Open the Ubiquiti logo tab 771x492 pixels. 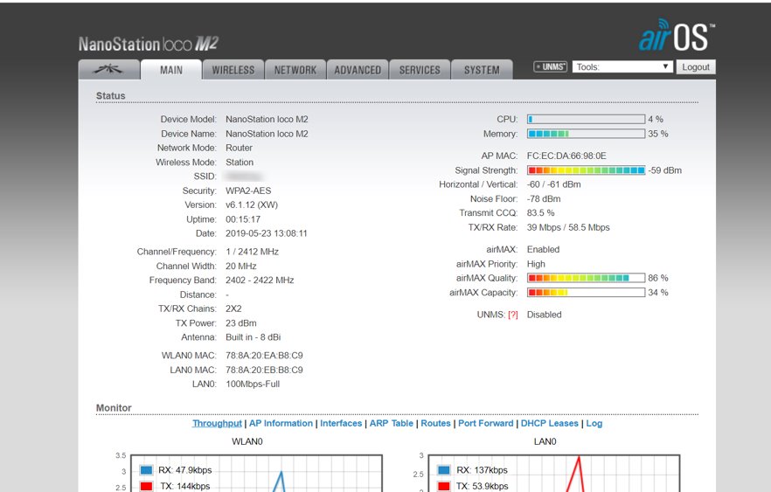108,69
